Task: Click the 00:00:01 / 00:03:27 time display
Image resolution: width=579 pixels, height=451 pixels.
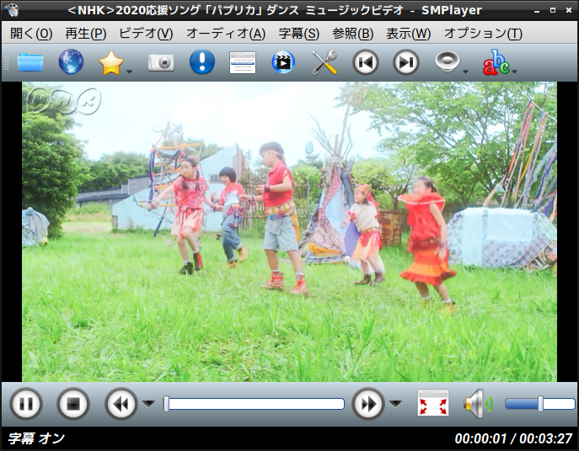Action: [x=513, y=438]
